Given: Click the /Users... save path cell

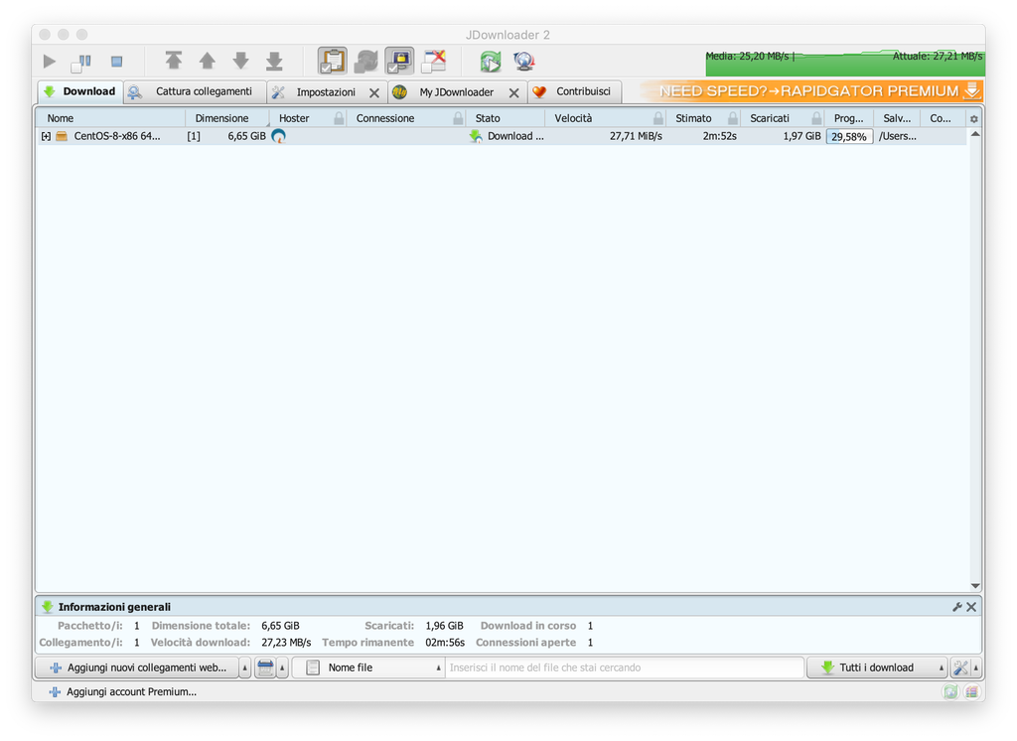Looking at the screenshot, I should (898, 136).
